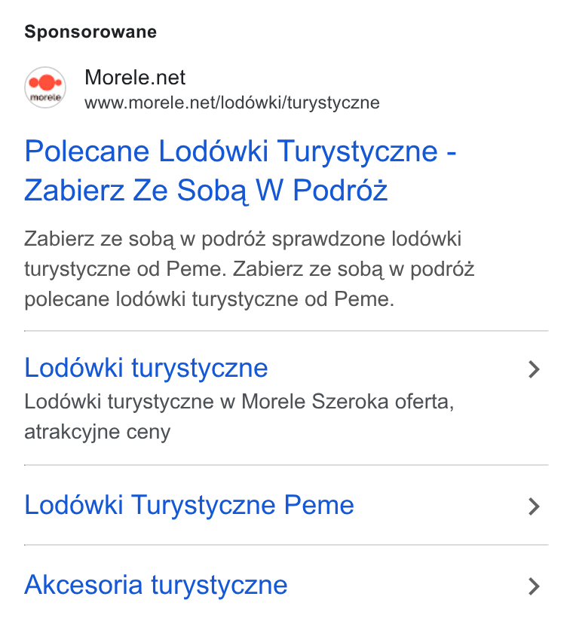Click the headline line Zabierz Ze Sobą W Podróż

tap(206, 190)
